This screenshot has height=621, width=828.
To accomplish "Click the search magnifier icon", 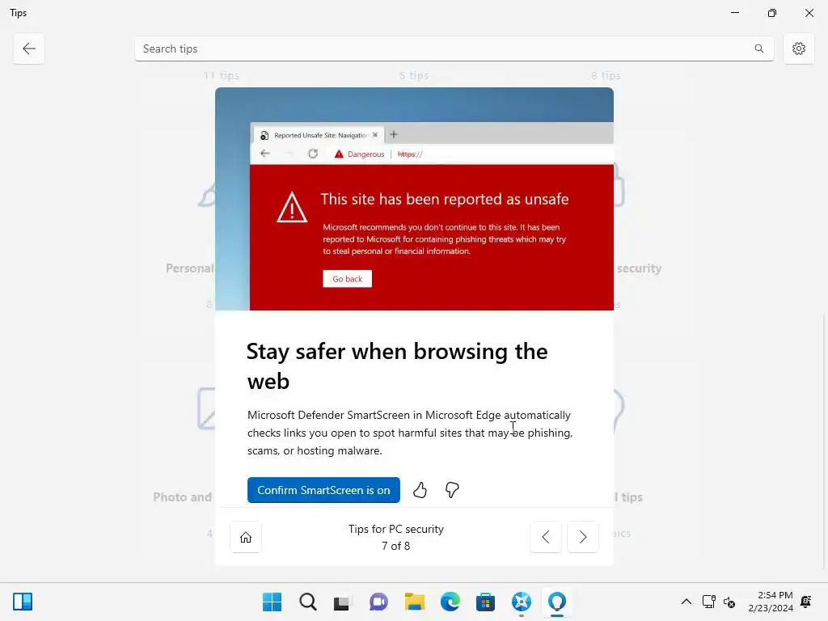I will click(758, 49).
